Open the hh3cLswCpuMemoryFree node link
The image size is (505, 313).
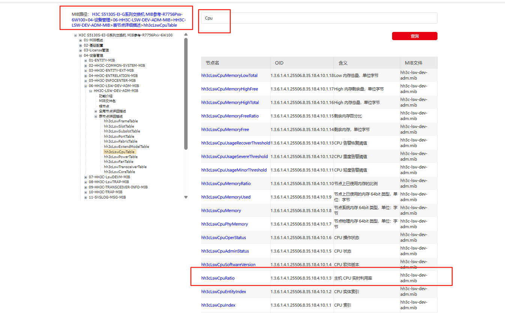click(225, 129)
